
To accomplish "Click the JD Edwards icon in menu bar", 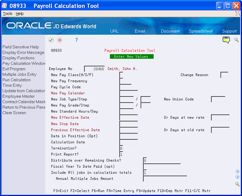I will click(238, 13).
